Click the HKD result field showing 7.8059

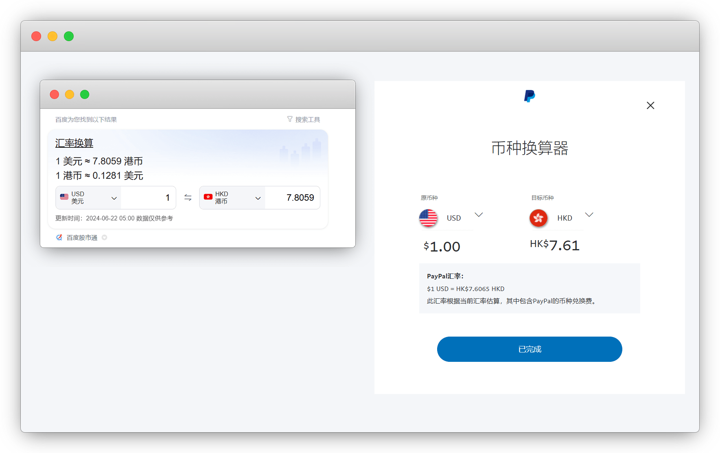click(292, 198)
